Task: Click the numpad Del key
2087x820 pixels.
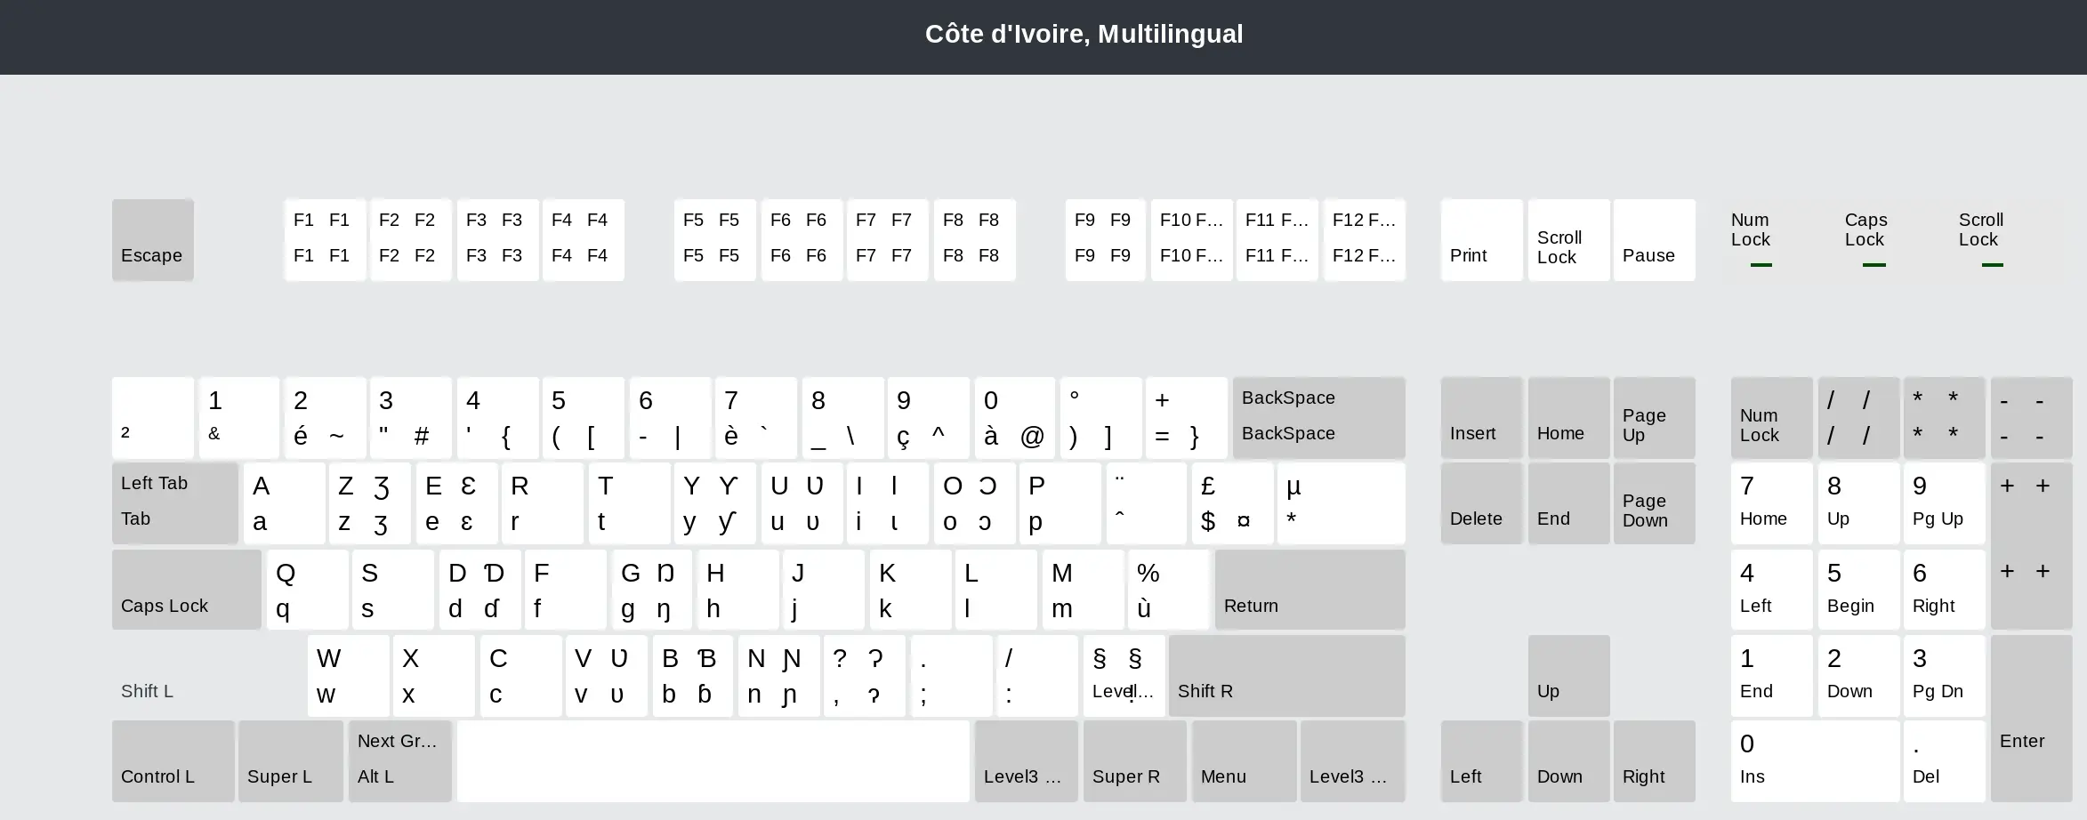Action: click(x=1945, y=761)
